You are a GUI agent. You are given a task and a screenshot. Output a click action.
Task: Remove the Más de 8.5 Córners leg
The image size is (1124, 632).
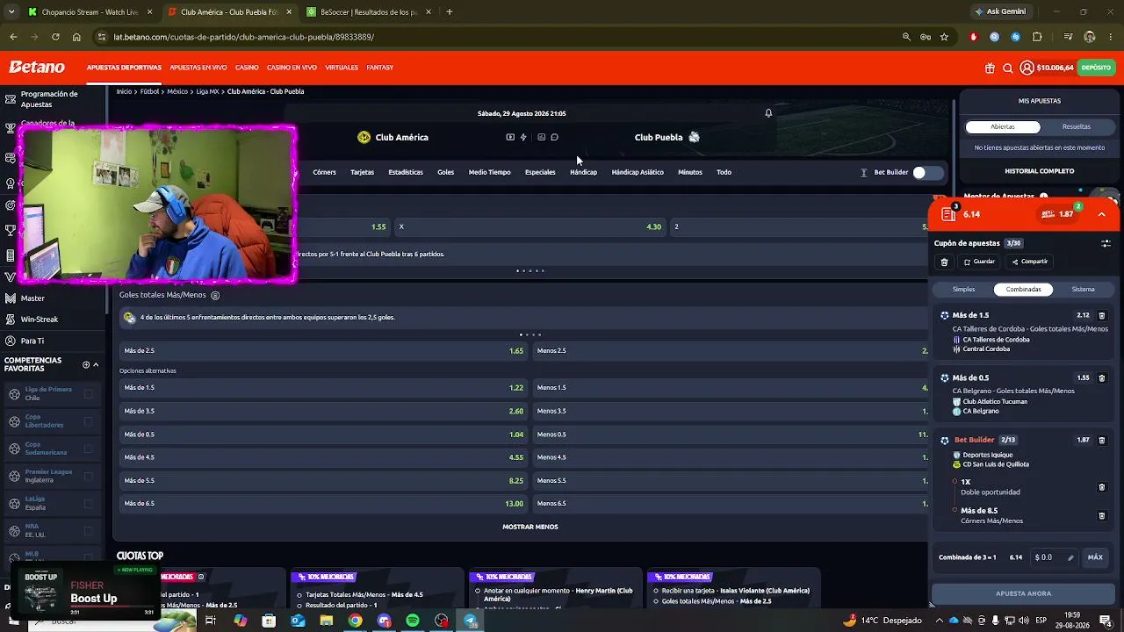[1102, 515]
